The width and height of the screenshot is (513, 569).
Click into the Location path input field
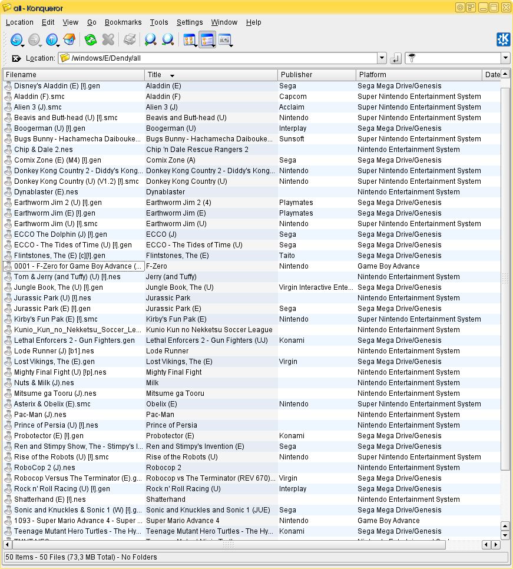click(x=223, y=58)
